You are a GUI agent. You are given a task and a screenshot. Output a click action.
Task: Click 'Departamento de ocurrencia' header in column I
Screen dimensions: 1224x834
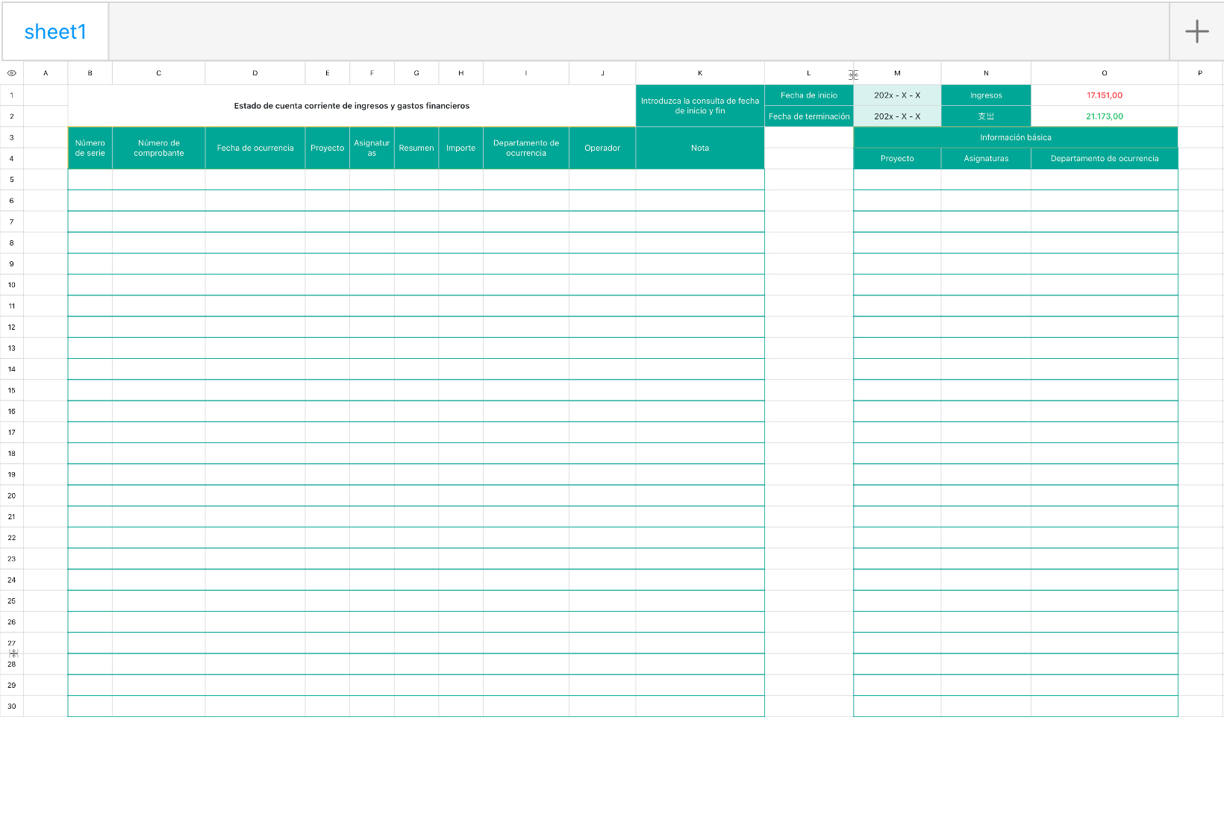pos(526,148)
